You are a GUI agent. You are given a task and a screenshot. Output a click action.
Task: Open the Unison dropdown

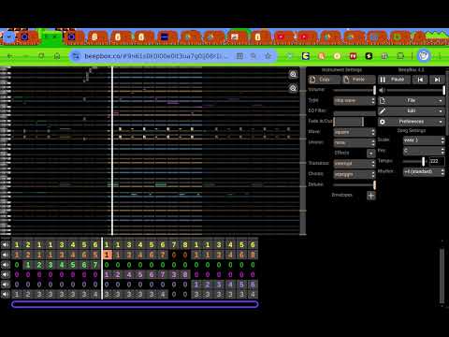[355, 142]
